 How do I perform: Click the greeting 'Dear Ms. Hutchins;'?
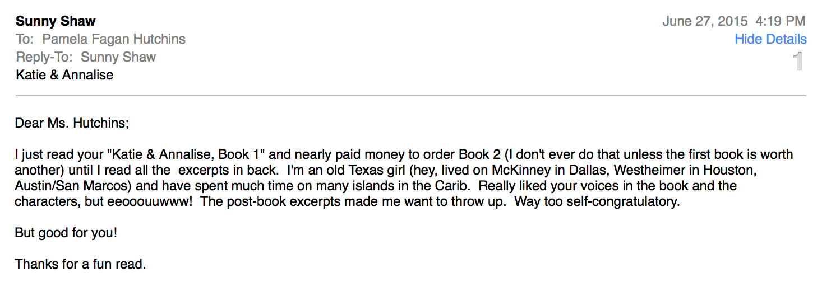click(72, 123)
